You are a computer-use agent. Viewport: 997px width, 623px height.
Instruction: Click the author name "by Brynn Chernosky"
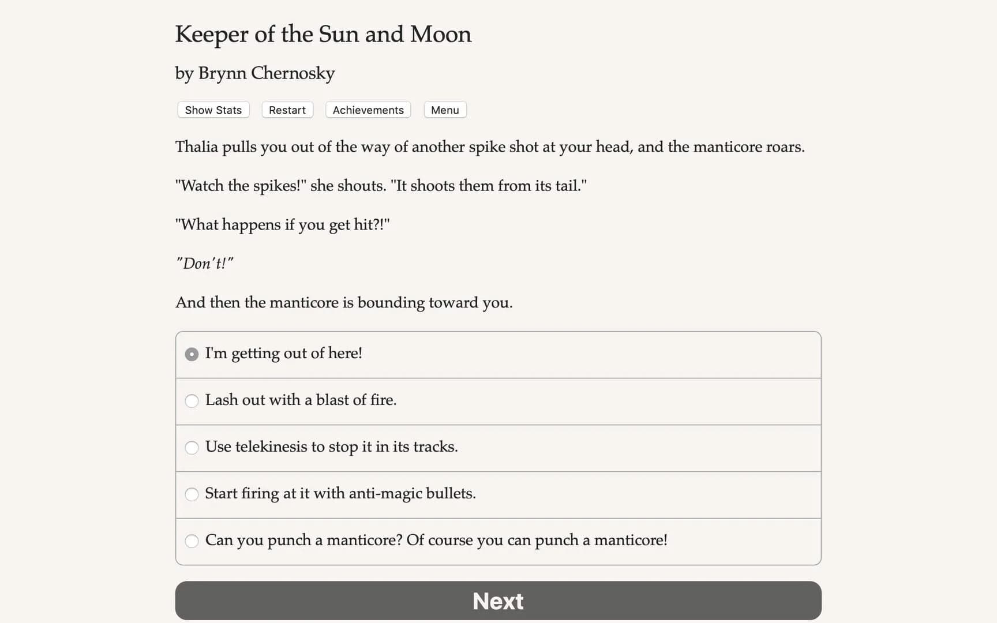[x=254, y=73]
